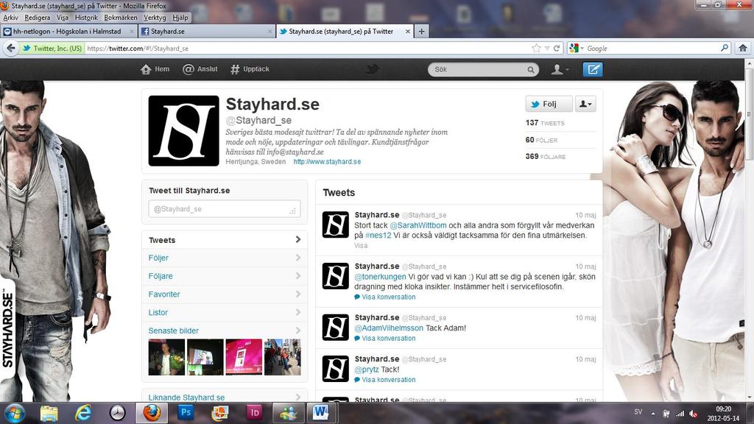Screen dimensions: 754x424
Task: Open Upptäck hashtag discover icon
Action: pos(235,69)
